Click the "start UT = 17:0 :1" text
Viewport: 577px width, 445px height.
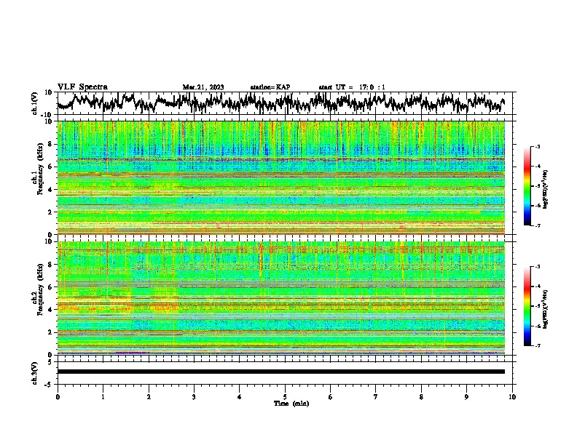[352, 87]
